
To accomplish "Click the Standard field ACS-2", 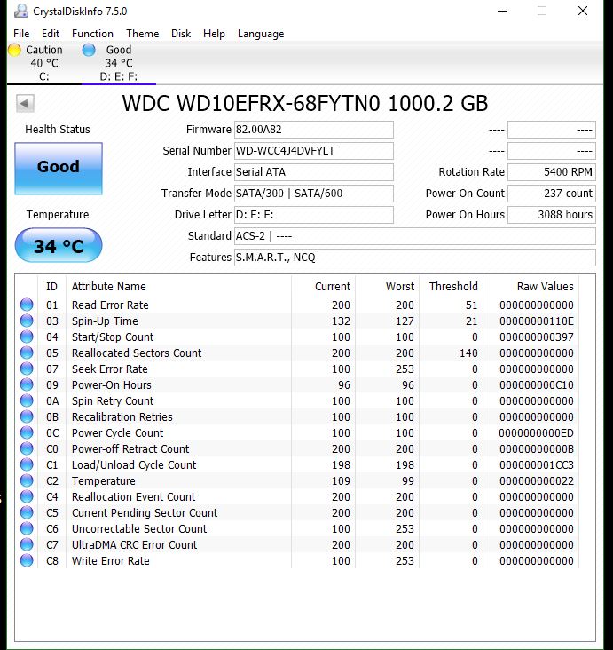I will click(415, 236).
